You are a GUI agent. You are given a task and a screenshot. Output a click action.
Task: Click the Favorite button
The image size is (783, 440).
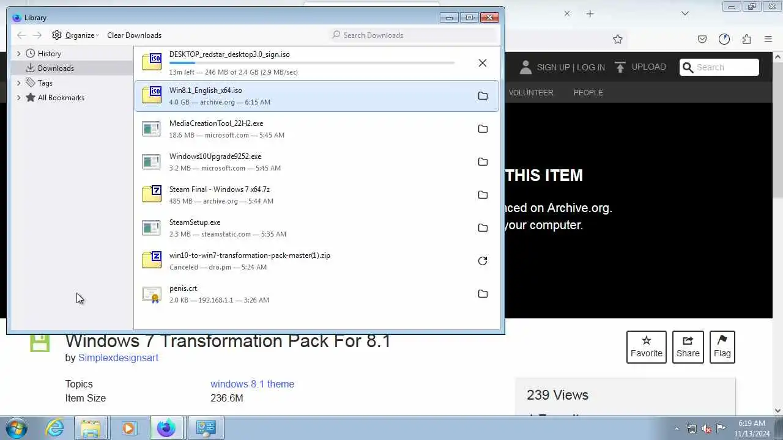tap(647, 347)
